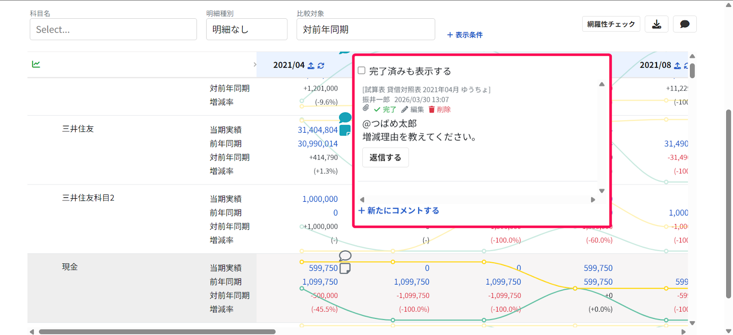Click comment panel scroll right arrow

click(x=593, y=200)
